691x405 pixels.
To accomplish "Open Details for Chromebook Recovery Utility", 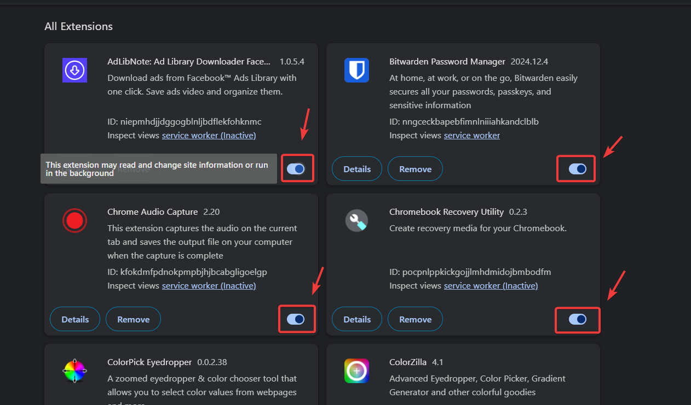I will [357, 320].
